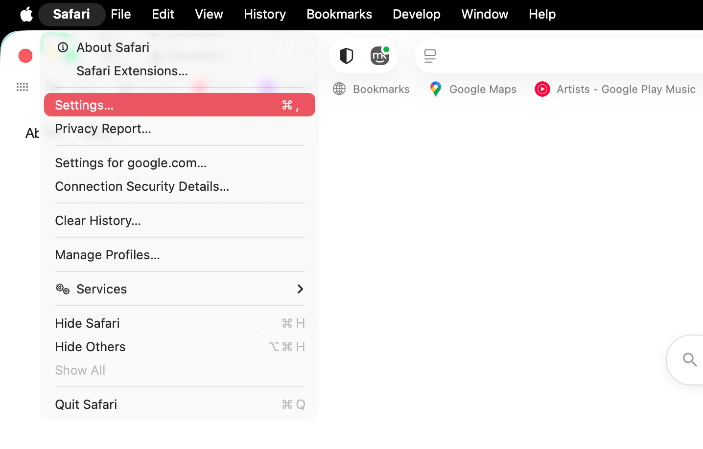Click the Services gear icon
Screen dimensions: 703x449
(x=62, y=289)
